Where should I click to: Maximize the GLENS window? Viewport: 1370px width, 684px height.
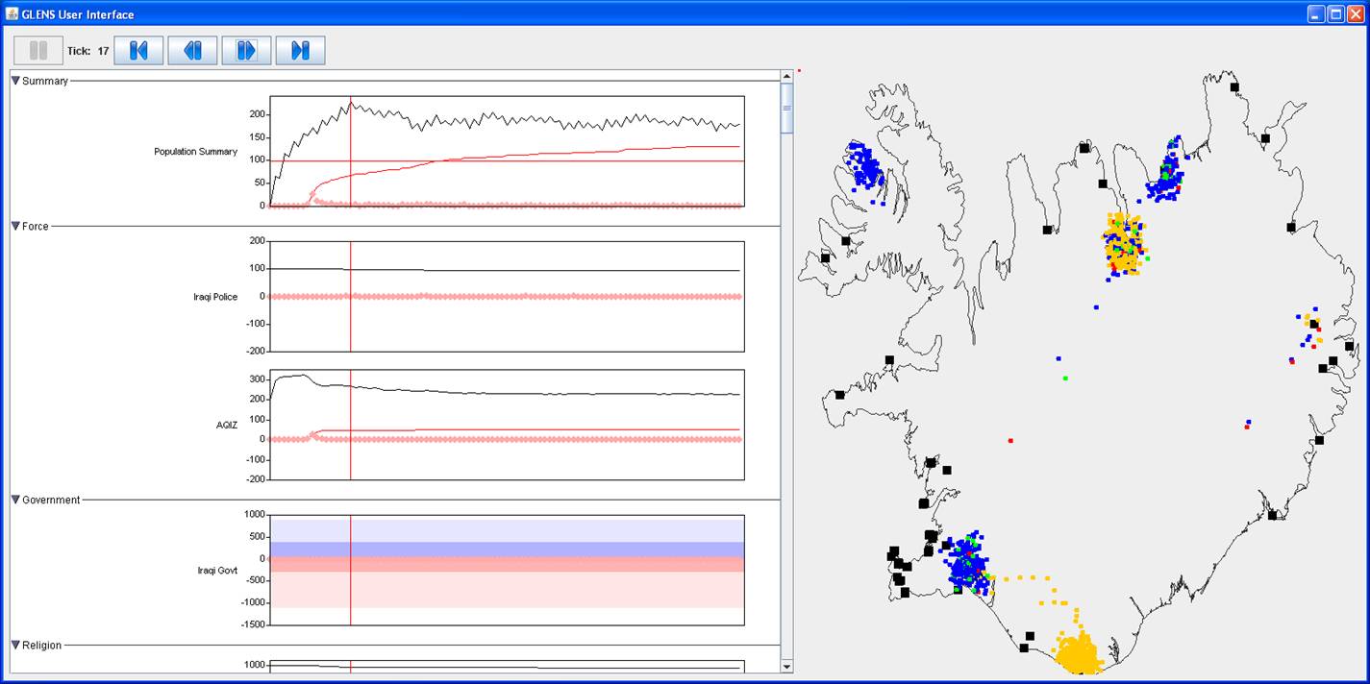tap(1336, 14)
